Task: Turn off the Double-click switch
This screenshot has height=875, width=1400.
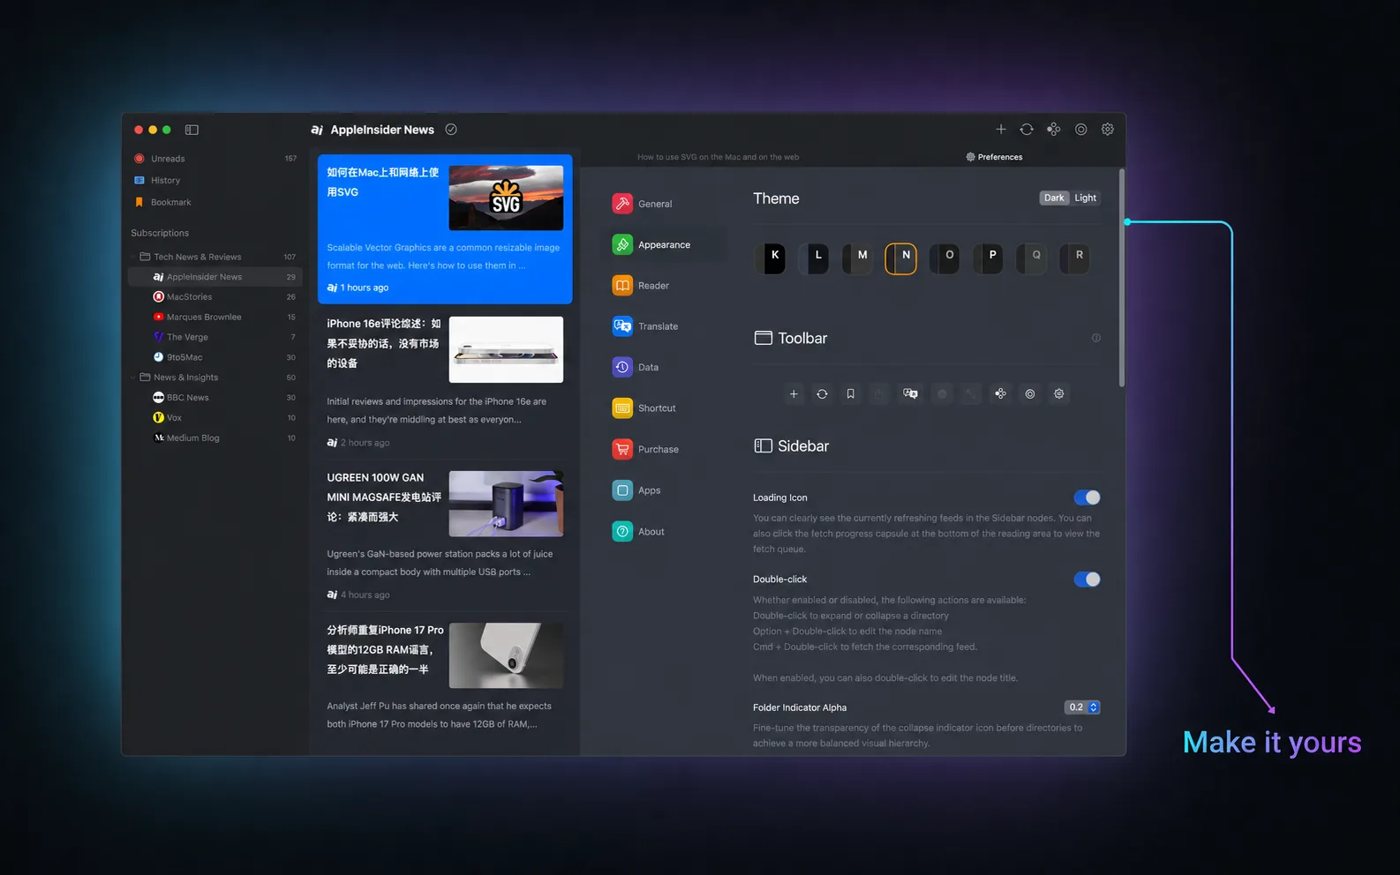Action: (1087, 580)
